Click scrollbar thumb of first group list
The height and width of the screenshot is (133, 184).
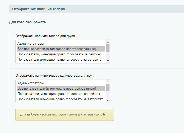[x=108, y=48]
